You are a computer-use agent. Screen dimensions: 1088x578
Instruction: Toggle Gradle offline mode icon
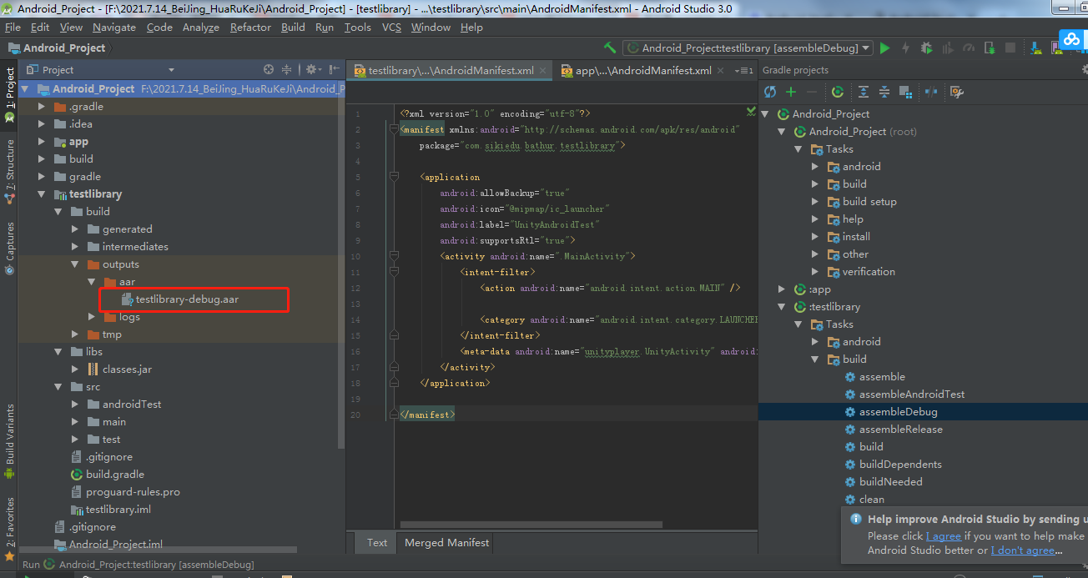(931, 92)
